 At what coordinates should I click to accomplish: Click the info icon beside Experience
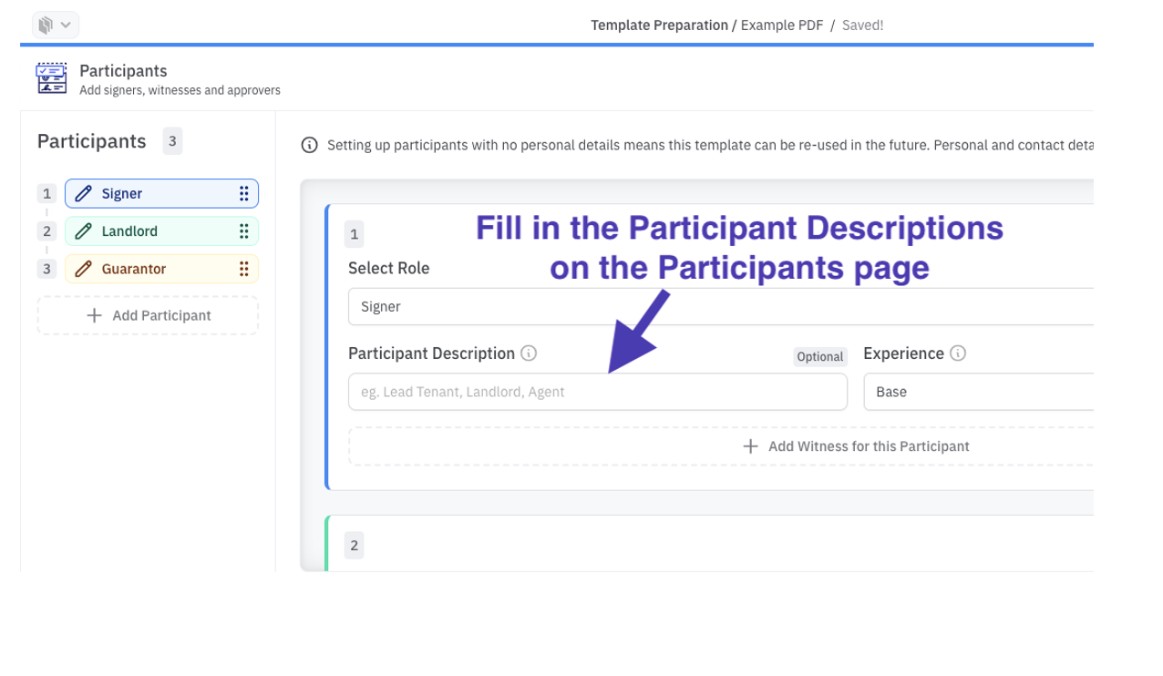tap(958, 353)
